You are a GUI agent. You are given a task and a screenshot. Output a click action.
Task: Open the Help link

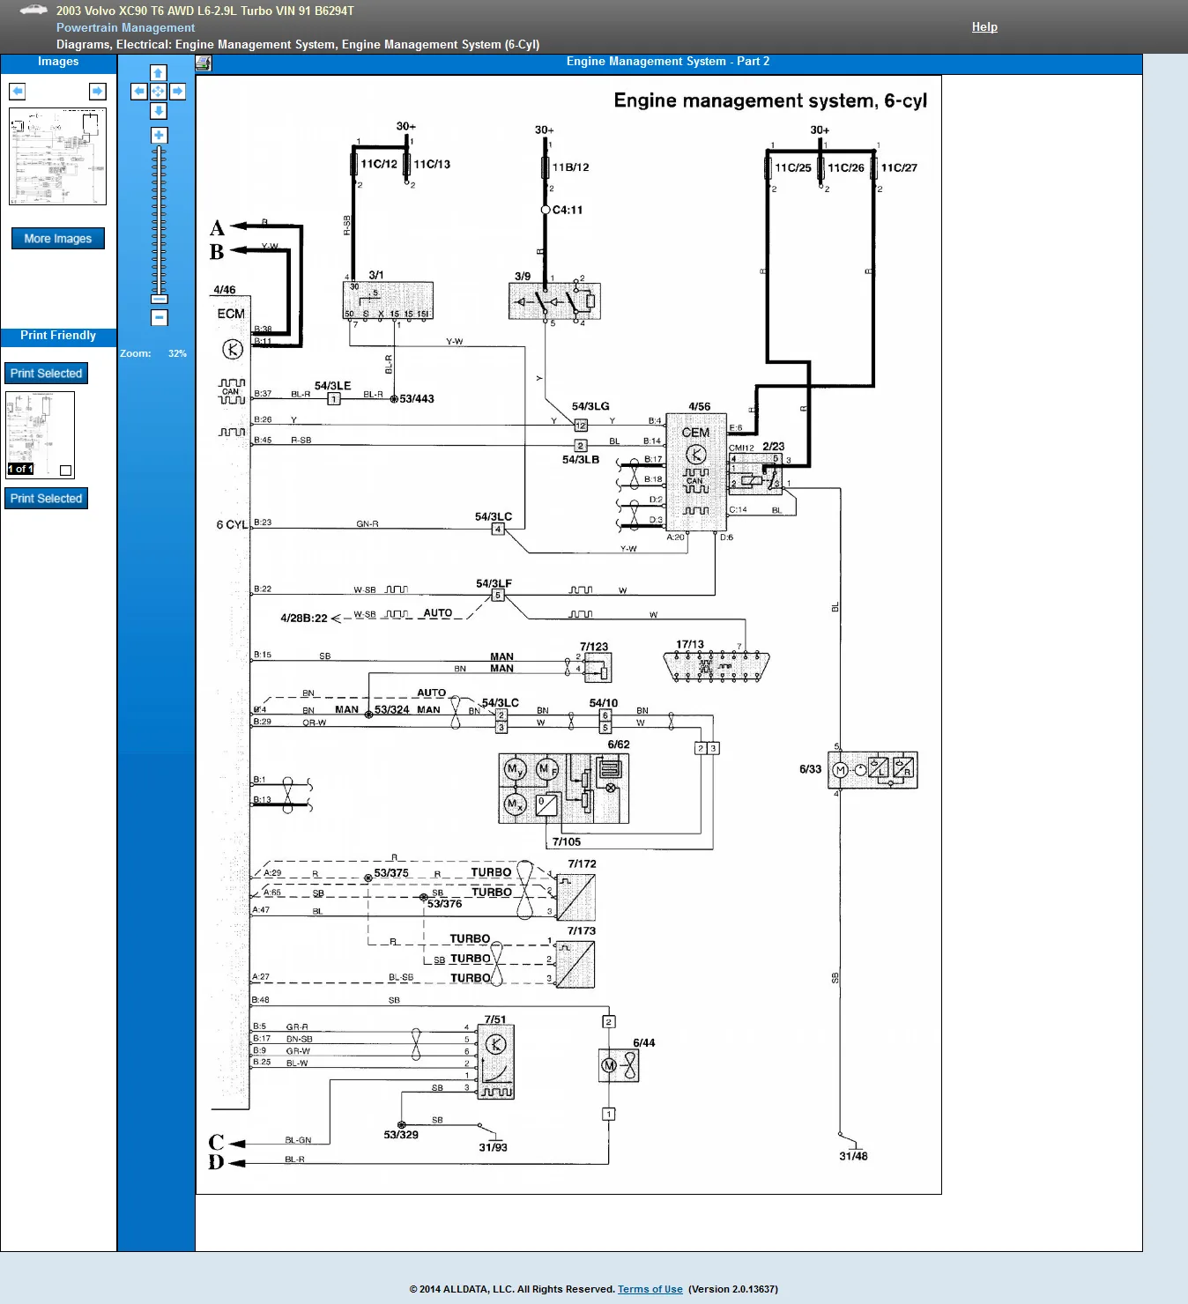[984, 26]
